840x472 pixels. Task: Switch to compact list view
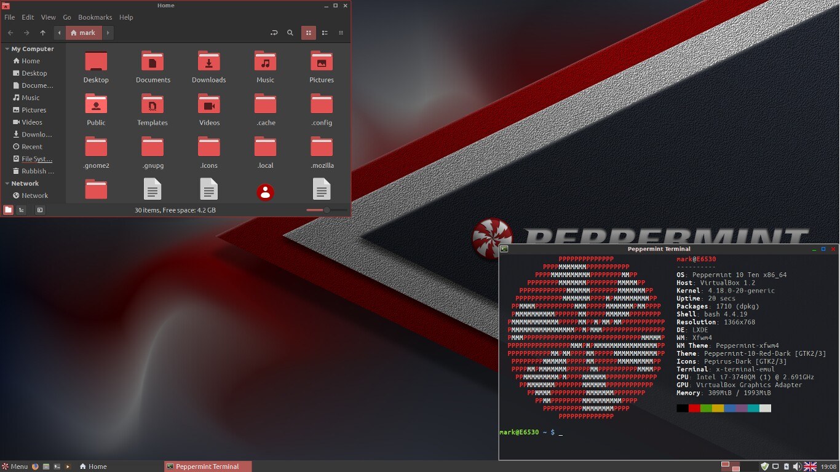tap(340, 33)
